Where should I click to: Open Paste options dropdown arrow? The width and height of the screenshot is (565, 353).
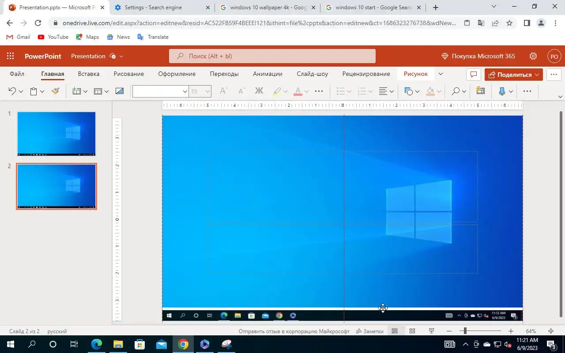click(x=42, y=92)
